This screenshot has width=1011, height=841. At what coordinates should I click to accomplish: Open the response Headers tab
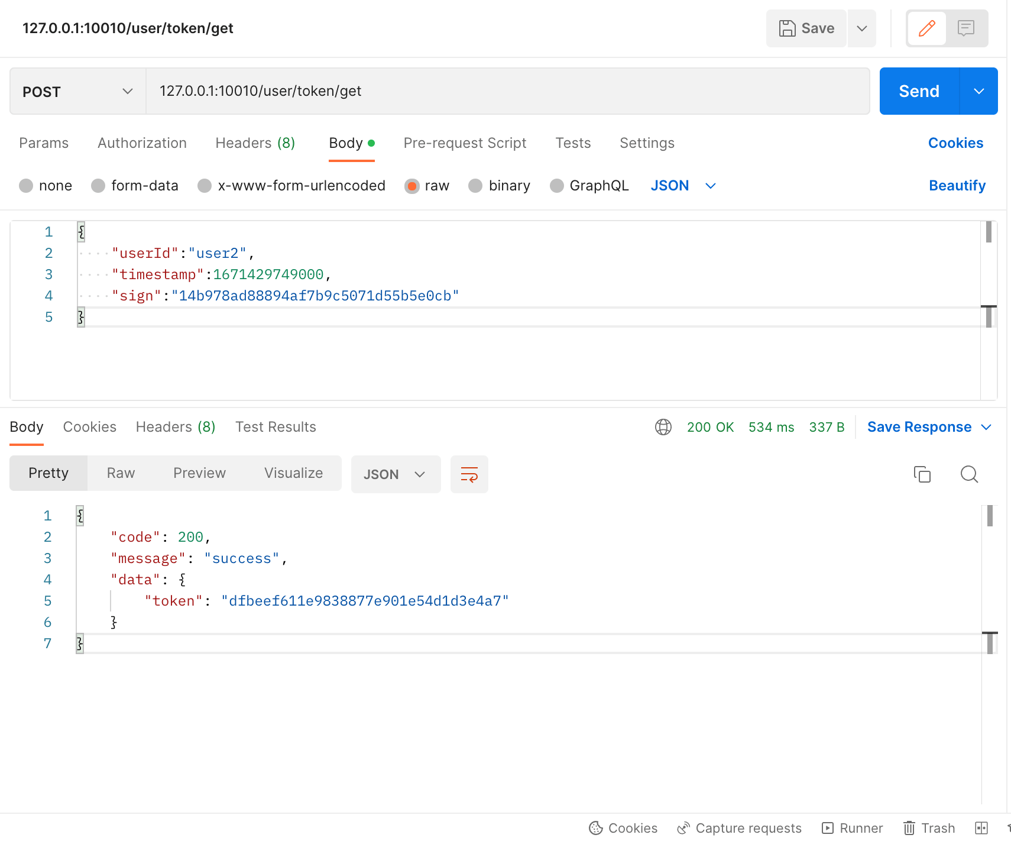[175, 426]
